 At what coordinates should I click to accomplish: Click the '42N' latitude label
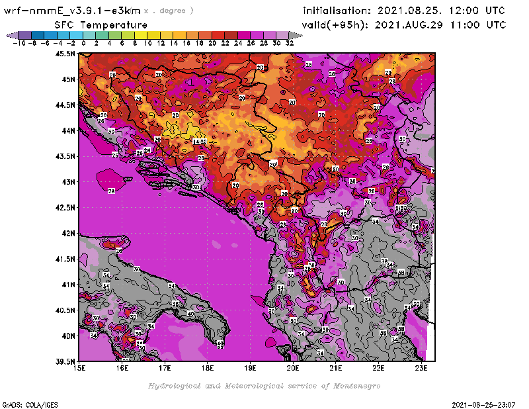pyautogui.click(x=68, y=234)
